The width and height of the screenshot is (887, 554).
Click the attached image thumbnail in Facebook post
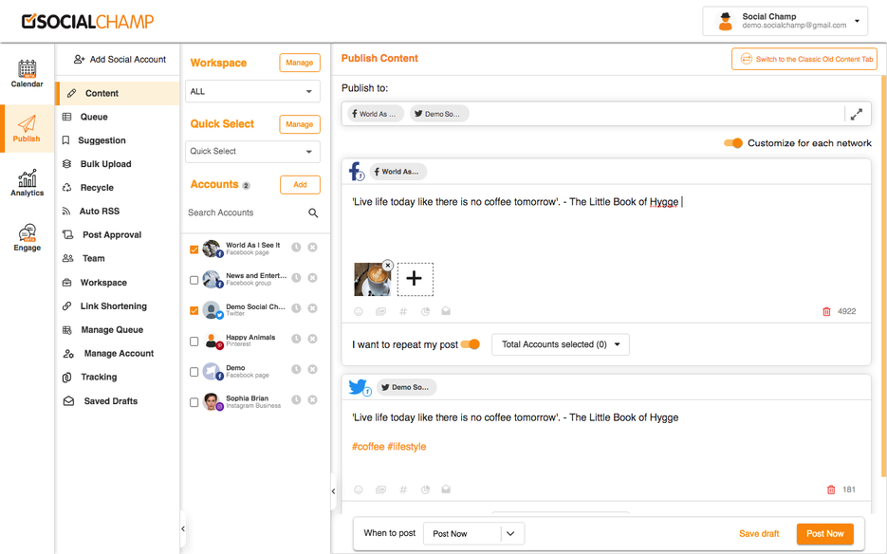(373, 278)
